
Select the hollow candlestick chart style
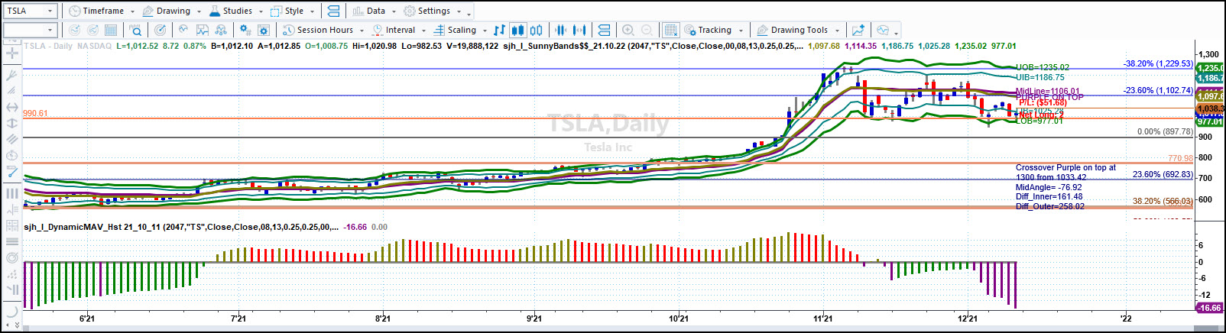[537, 30]
